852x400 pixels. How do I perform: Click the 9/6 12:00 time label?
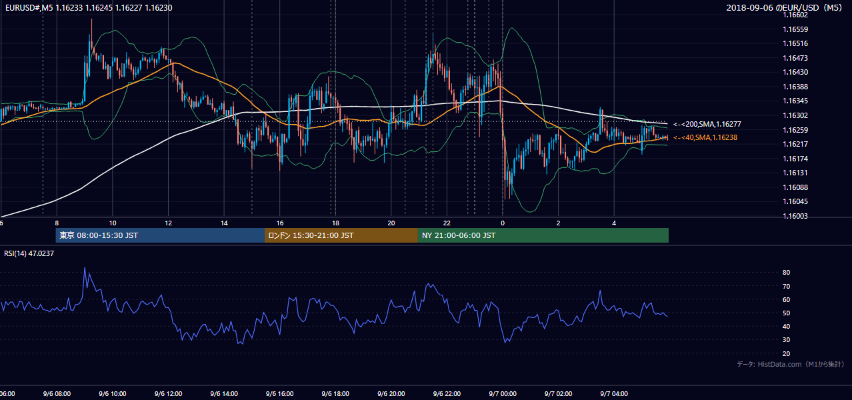click(x=168, y=394)
